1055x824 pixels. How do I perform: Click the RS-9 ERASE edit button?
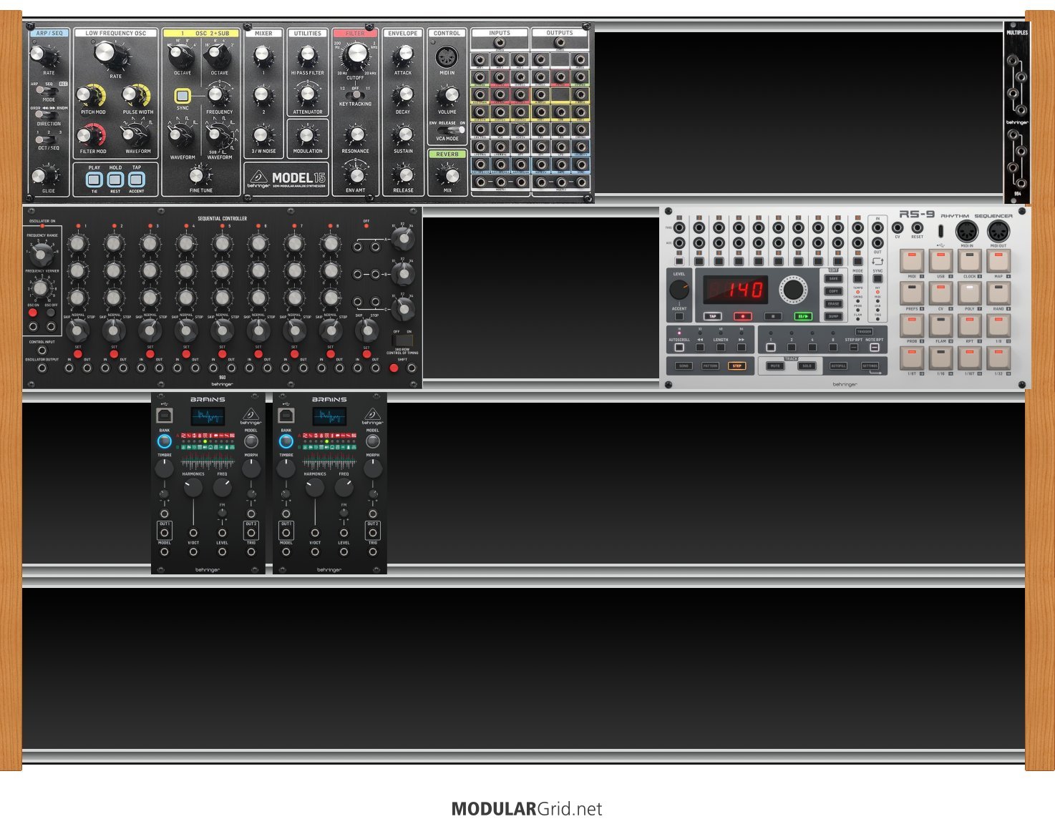[x=834, y=303]
